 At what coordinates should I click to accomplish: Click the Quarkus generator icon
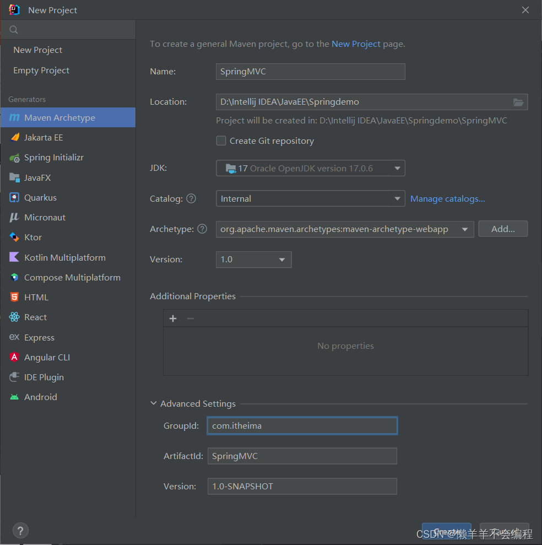(14, 197)
